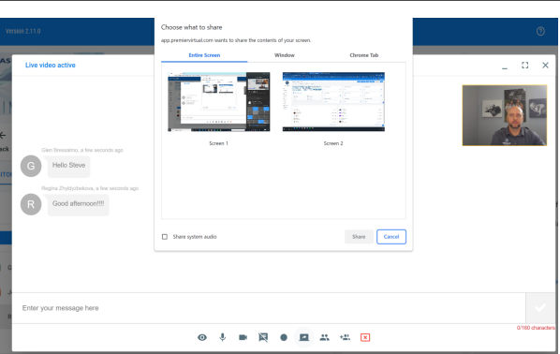Click the G avatar beside Hello Steve
Viewport: 560px width, 354px height.
(31, 166)
